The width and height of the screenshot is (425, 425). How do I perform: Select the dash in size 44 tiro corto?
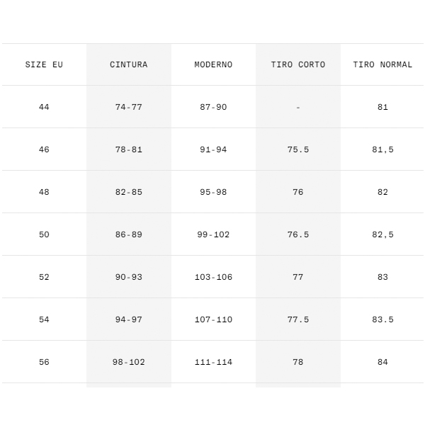[298, 108]
